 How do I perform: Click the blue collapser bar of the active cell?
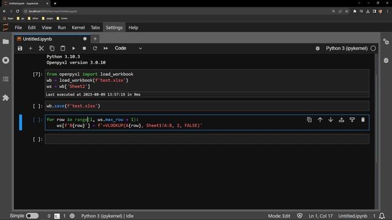pyautogui.click(x=20, y=122)
